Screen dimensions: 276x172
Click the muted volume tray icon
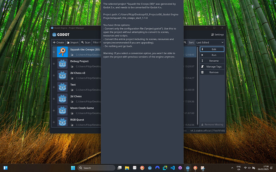tap(249, 168)
